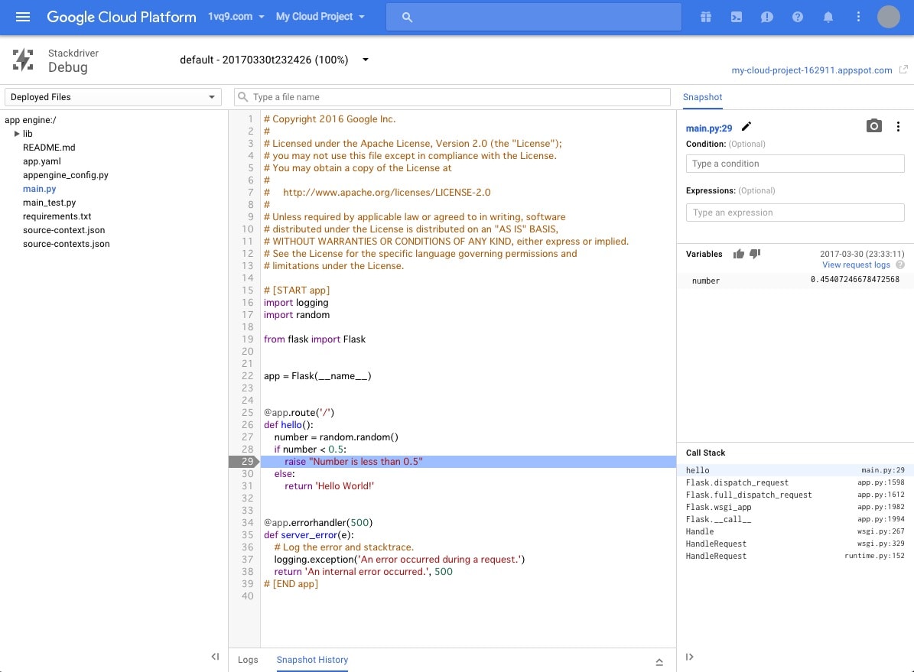
Task: Open the hamburger navigation menu
Action: [23, 17]
